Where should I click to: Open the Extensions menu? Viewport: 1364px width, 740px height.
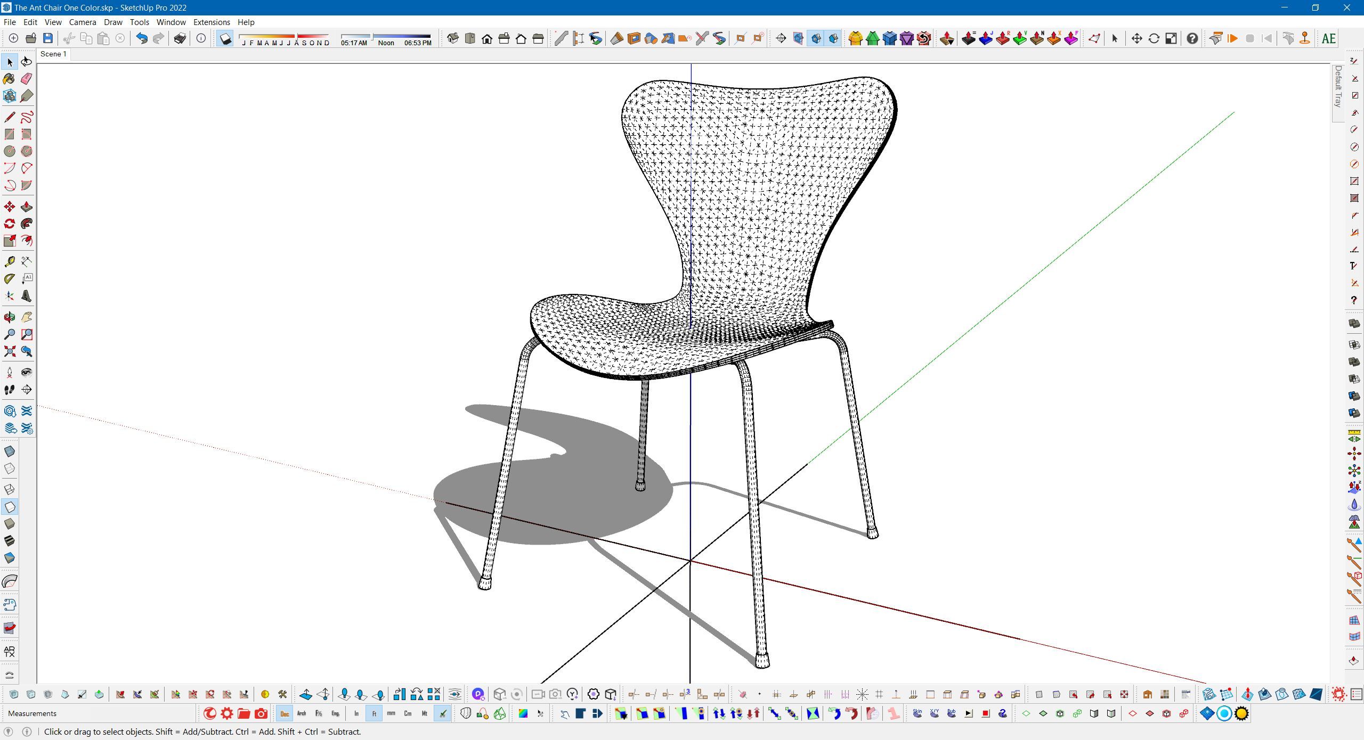(x=212, y=22)
